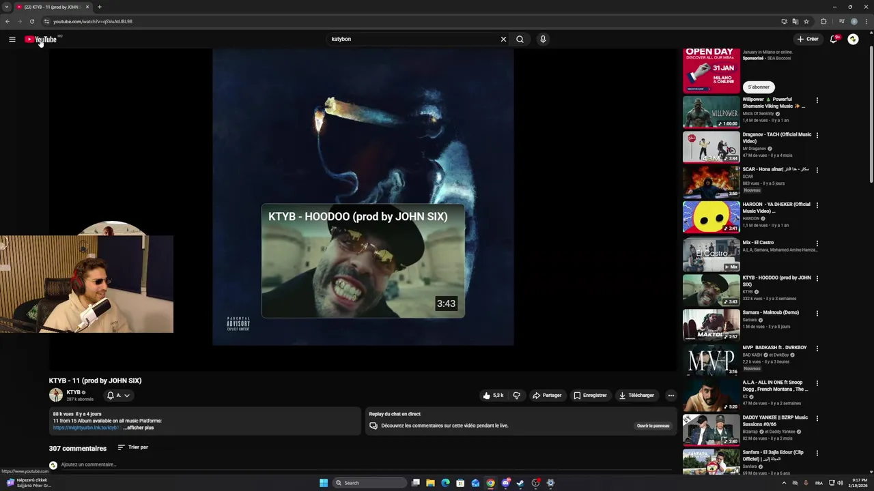Open more options for Samara Maktoub
Screen dimensions: 874x491
[x=817, y=313]
